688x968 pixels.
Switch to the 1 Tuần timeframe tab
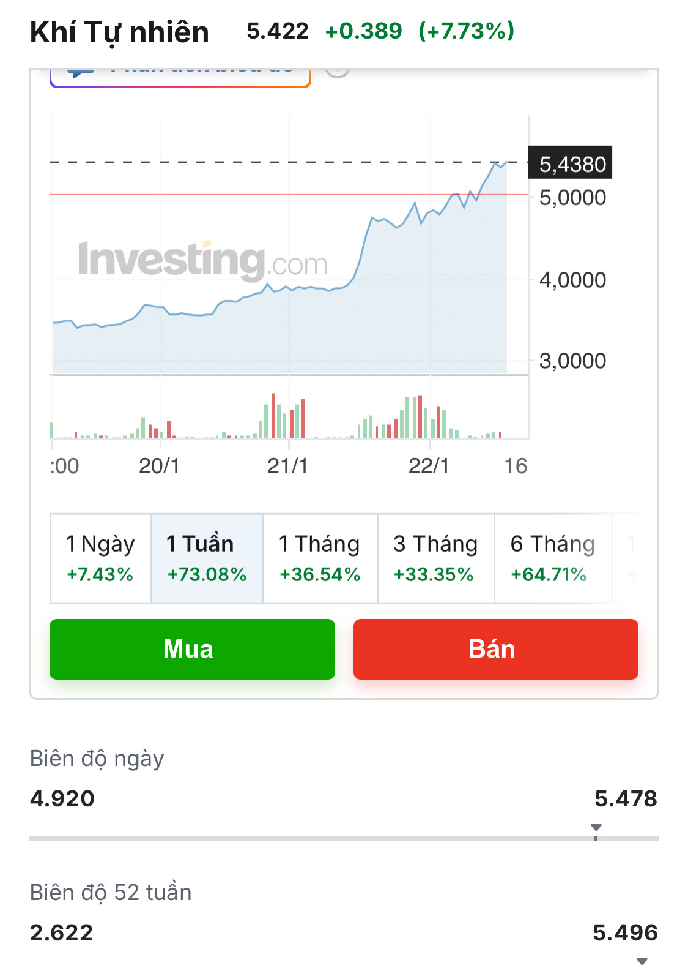pyautogui.click(x=207, y=558)
